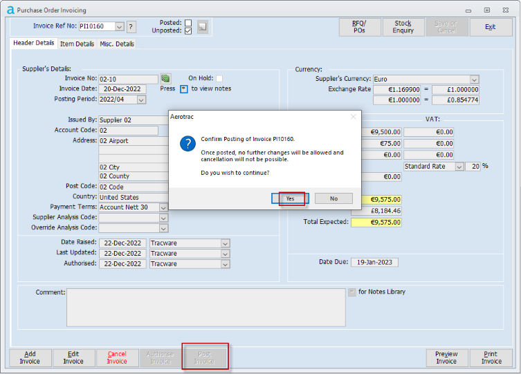521x374 pixels.
Task: Click the Edit Invoice button
Action: coord(73,357)
